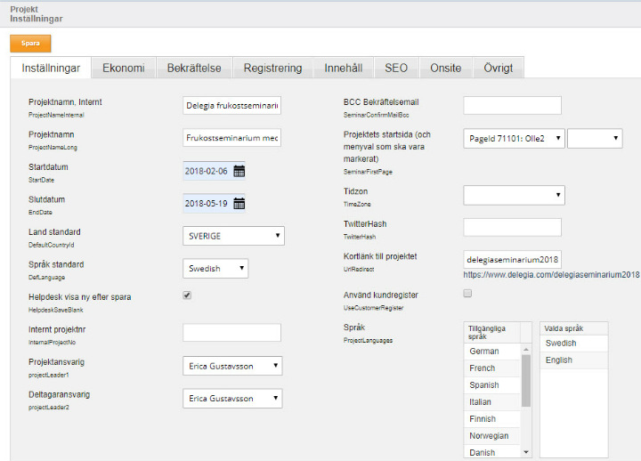Viewport: 641px width, 461px height.
Task: Select the SEO tab
Action: pos(396,68)
